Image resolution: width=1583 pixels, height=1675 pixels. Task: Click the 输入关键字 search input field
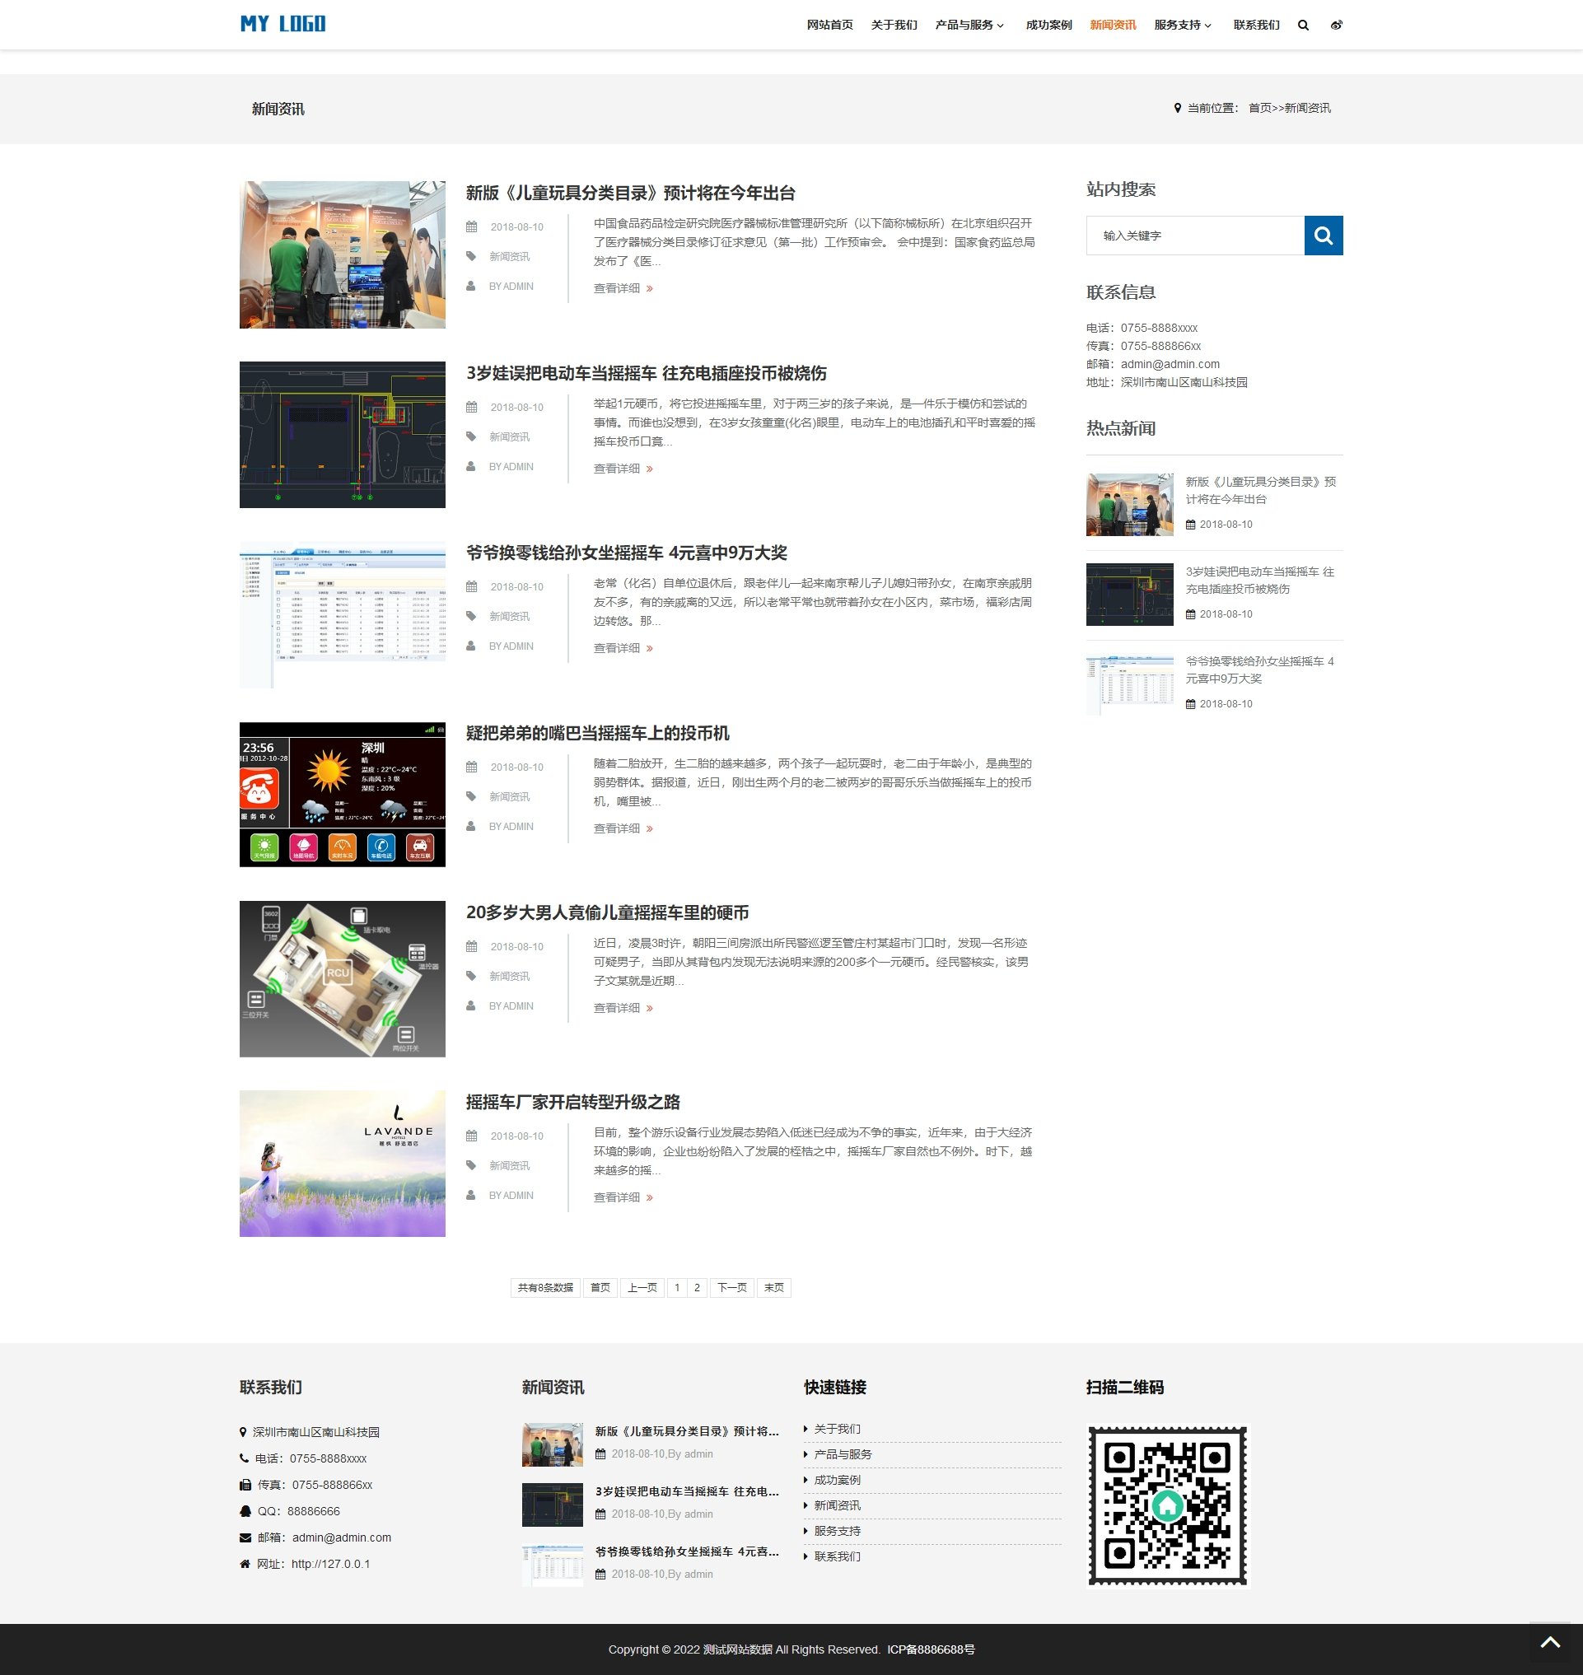point(1195,236)
